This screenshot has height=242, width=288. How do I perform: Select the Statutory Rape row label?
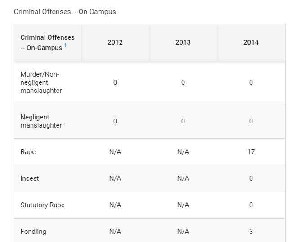coord(43,205)
